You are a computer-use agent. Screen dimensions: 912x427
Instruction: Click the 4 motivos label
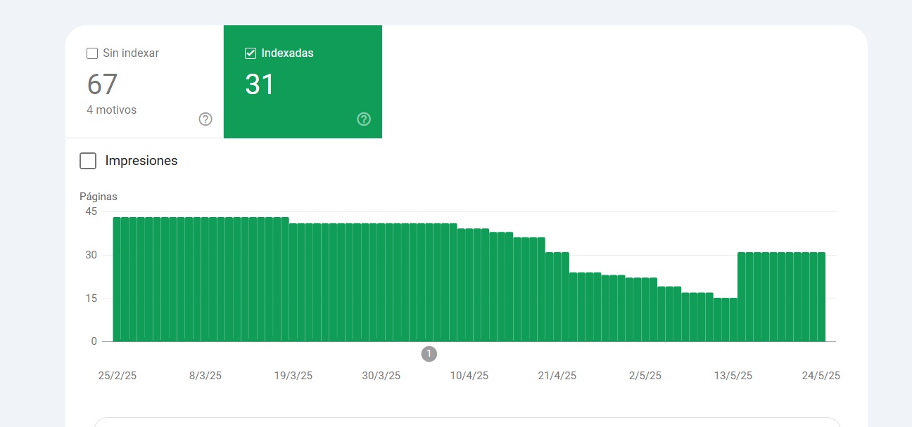pos(111,110)
